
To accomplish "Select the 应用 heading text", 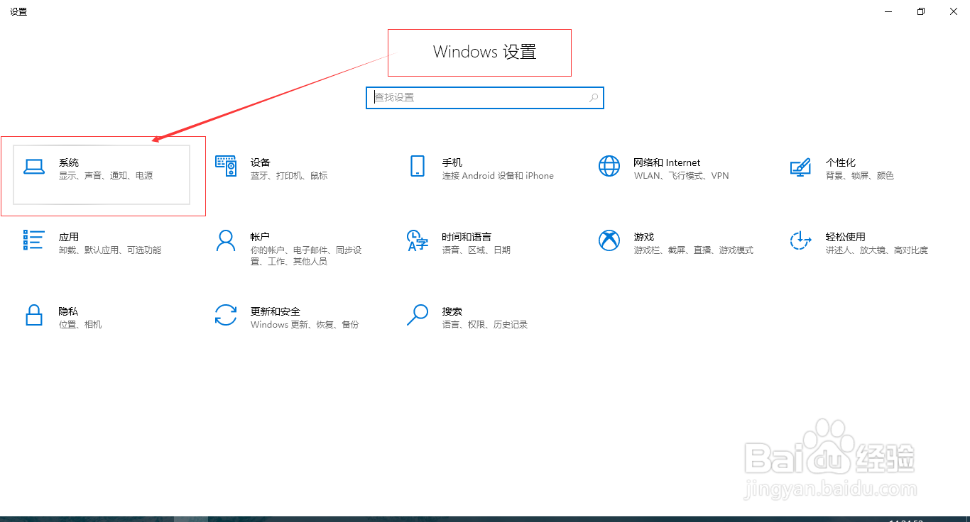I will tap(69, 237).
